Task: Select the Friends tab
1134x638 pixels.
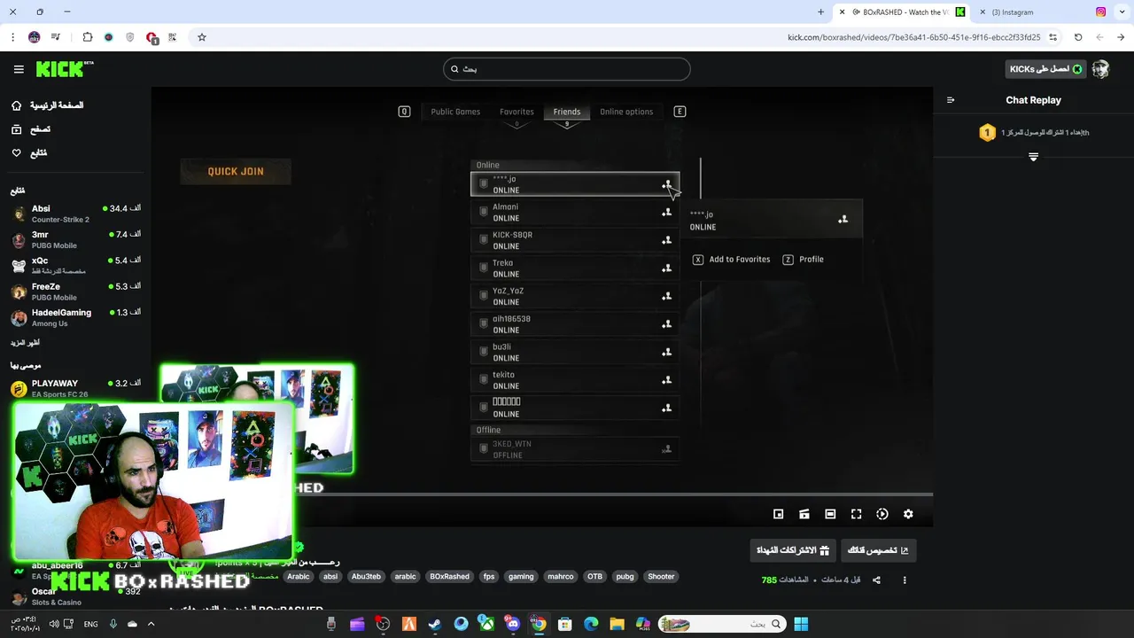Action: point(567,112)
